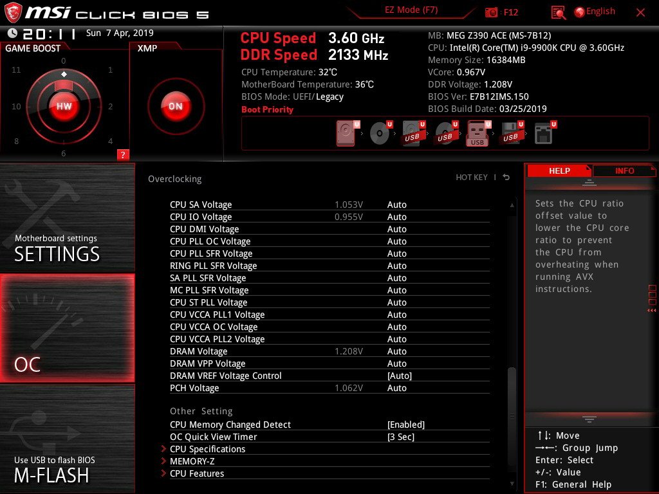The width and height of the screenshot is (659, 494).
Task: Open the INFO tab
Action: click(624, 170)
